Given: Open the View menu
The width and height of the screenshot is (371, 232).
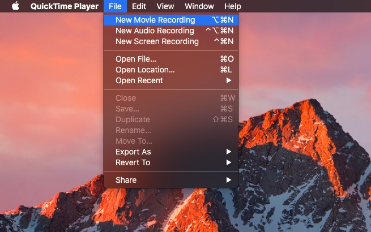Looking at the screenshot, I should (165, 6).
